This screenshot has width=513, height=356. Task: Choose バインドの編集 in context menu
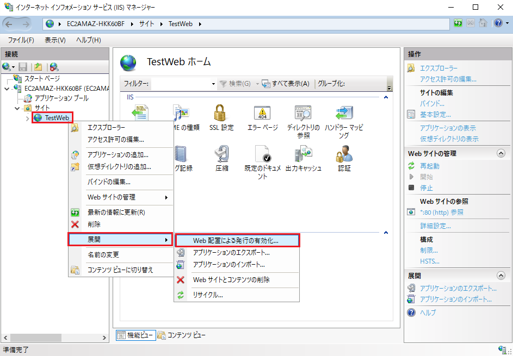[120, 182]
